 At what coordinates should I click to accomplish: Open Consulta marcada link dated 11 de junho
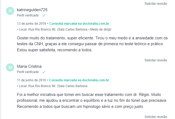(79, 80)
